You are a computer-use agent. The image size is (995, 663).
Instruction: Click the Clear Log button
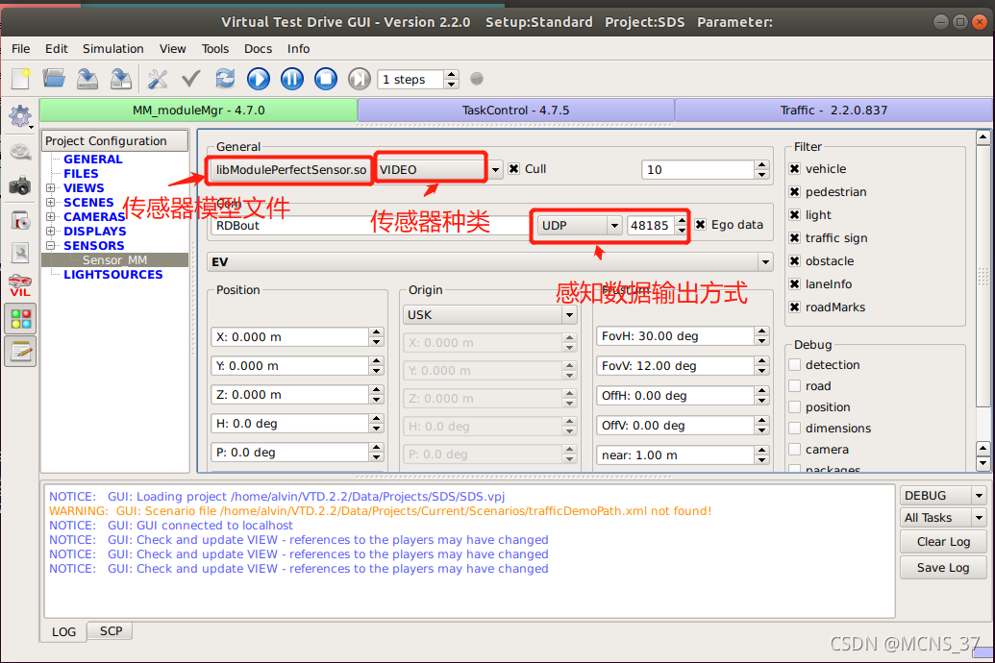(x=942, y=541)
